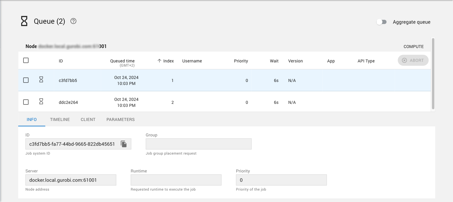The height and width of the screenshot is (202, 453).
Task: Show the PARAMETERS tab
Action: pyautogui.click(x=121, y=119)
